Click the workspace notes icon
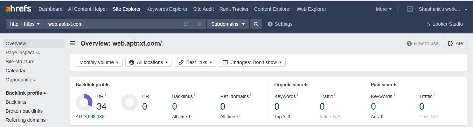 tap(410, 9)
